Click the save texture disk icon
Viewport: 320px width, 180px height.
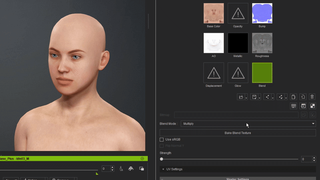(x=254, y=97)
